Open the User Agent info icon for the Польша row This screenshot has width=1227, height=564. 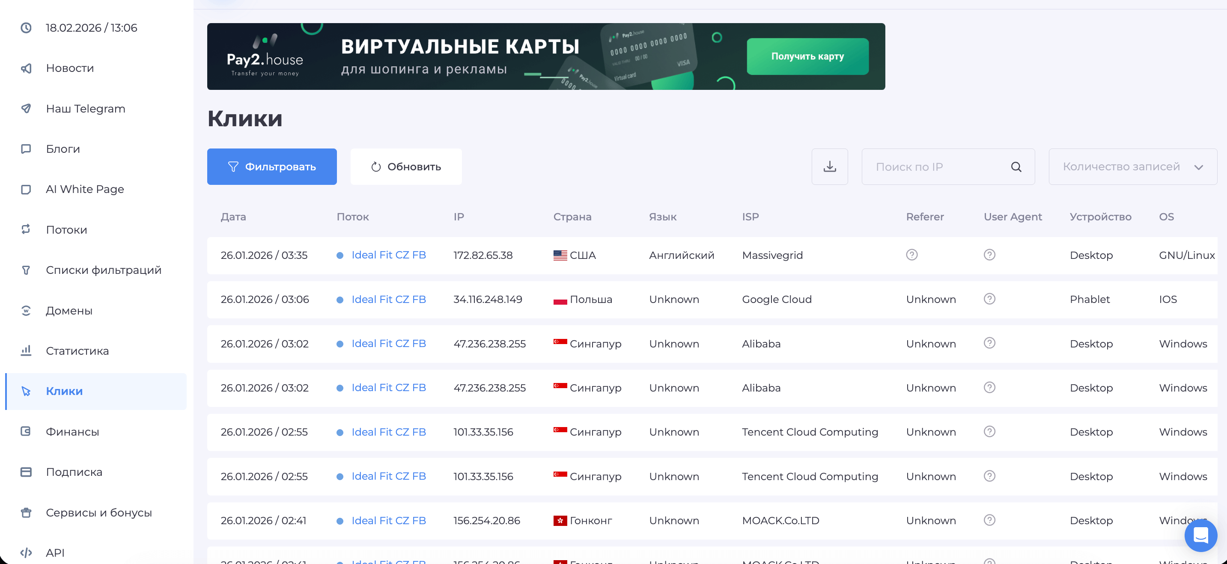pos(989,299)
